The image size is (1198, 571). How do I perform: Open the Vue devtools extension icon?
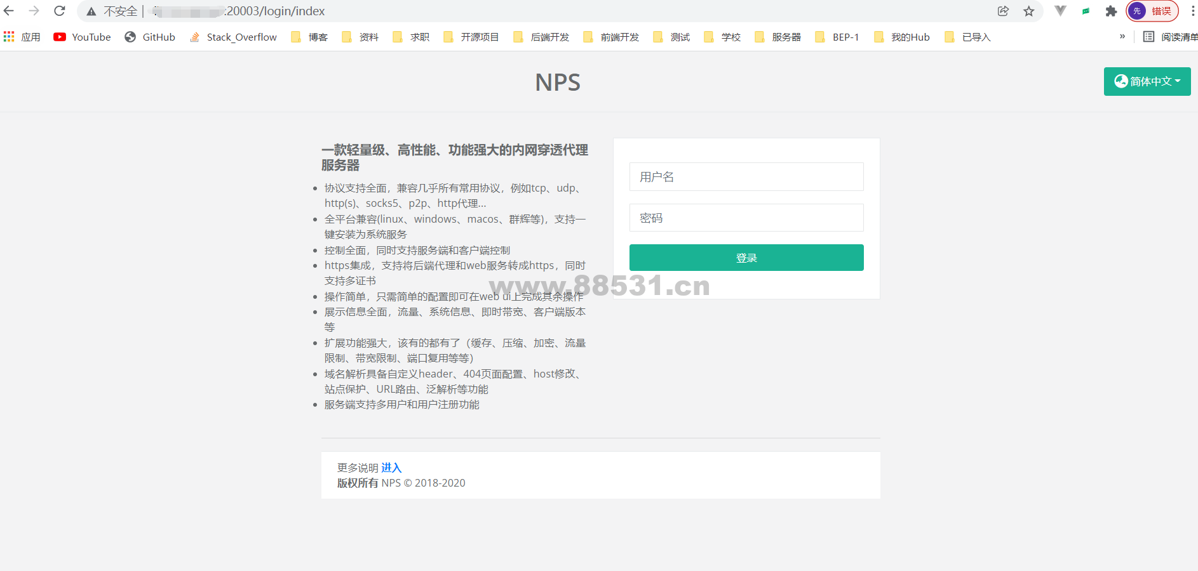point(1060,11)
